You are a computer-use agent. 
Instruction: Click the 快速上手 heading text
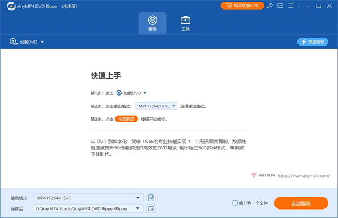click(106, 76)
